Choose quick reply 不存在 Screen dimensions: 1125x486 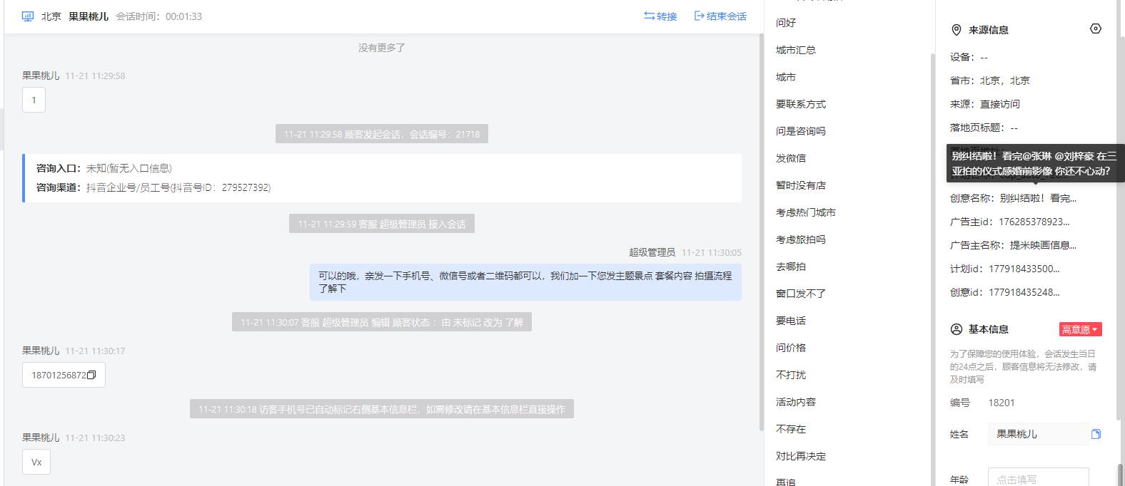(x=791, y=429)
